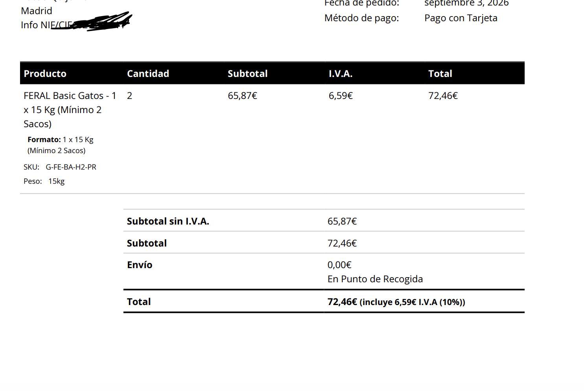Select the 0,00€ shipping cost
The height and width of the screenshot is (391, 584).
point(339,265)
